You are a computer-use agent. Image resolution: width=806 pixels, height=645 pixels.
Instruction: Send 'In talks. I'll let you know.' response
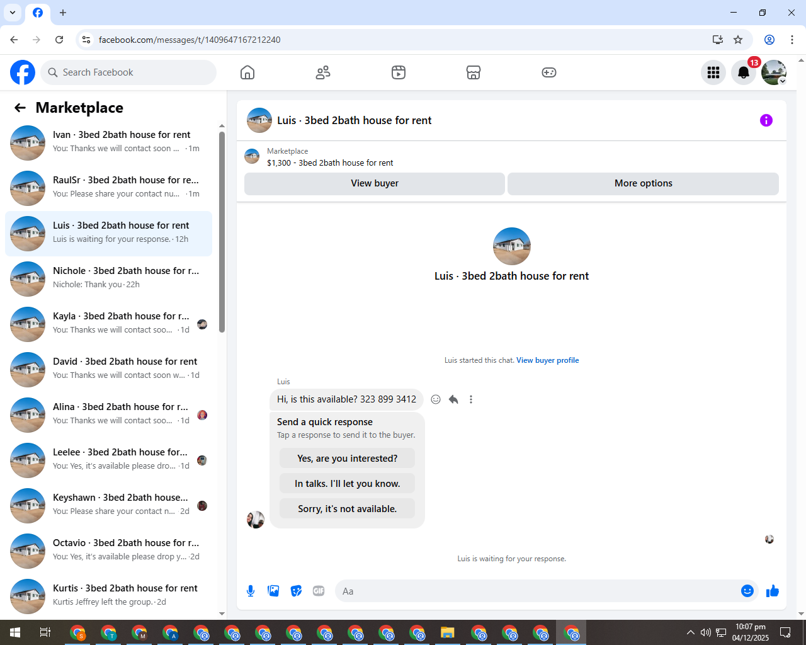(x=348, y=484)
